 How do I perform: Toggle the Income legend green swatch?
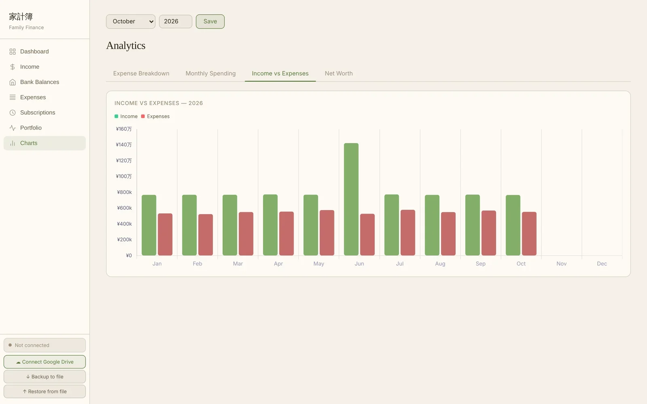116,116
